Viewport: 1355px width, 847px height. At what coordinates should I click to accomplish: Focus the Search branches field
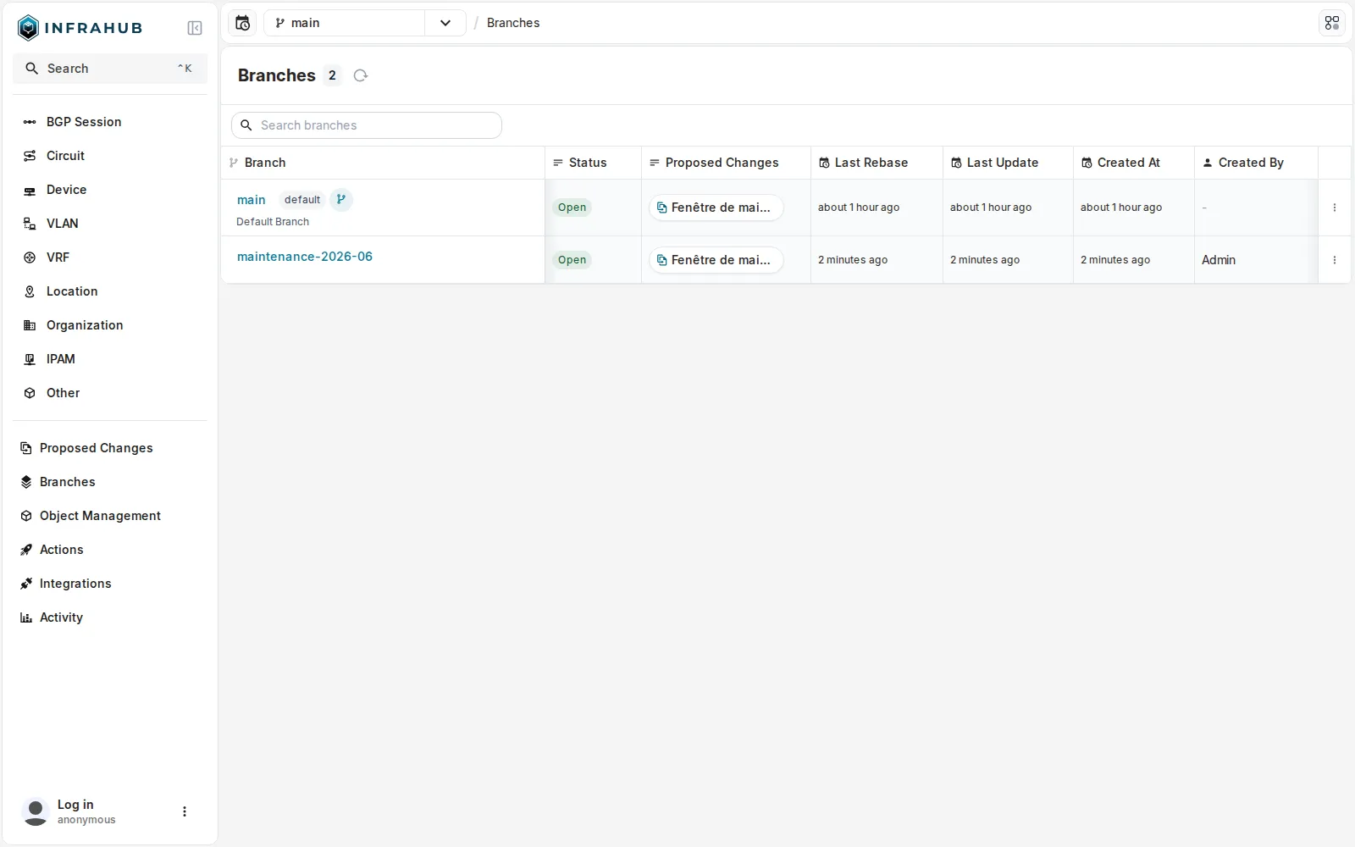[x=367, y=125]
